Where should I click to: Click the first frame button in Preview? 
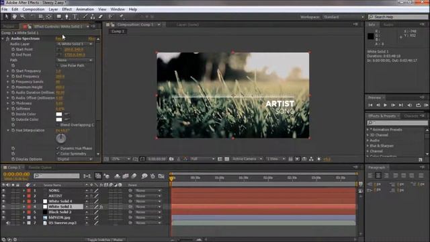click(370, 105)
